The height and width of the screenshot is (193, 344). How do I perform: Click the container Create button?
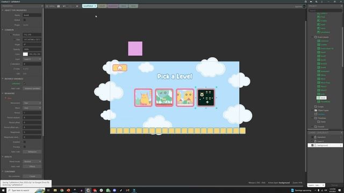click(32, 176)
